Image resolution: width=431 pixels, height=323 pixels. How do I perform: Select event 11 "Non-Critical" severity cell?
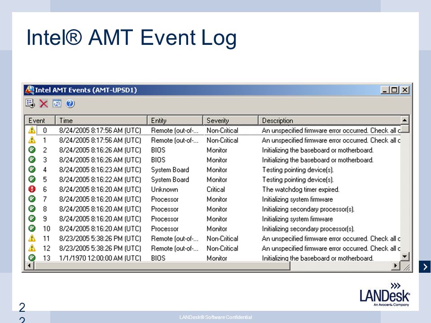[x=222, y=238]
